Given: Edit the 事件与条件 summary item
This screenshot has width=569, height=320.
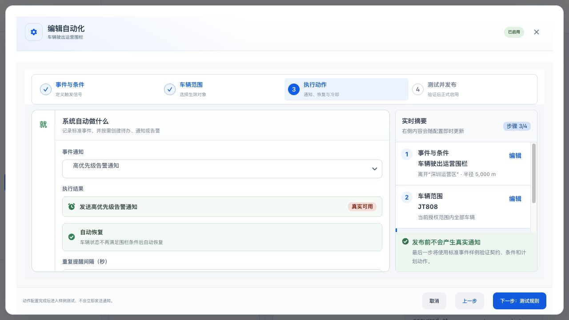Looking at the screenshot, I should pyautogui.click(x=515, y=156).
